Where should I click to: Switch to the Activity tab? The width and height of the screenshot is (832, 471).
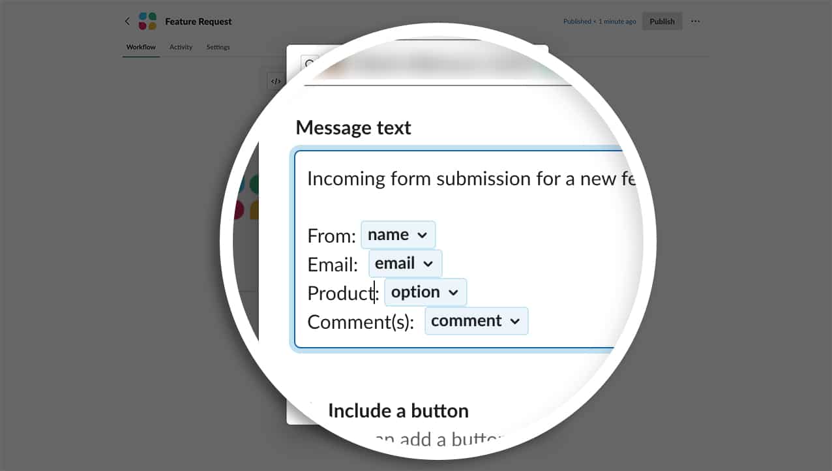(x=181, y=46)
